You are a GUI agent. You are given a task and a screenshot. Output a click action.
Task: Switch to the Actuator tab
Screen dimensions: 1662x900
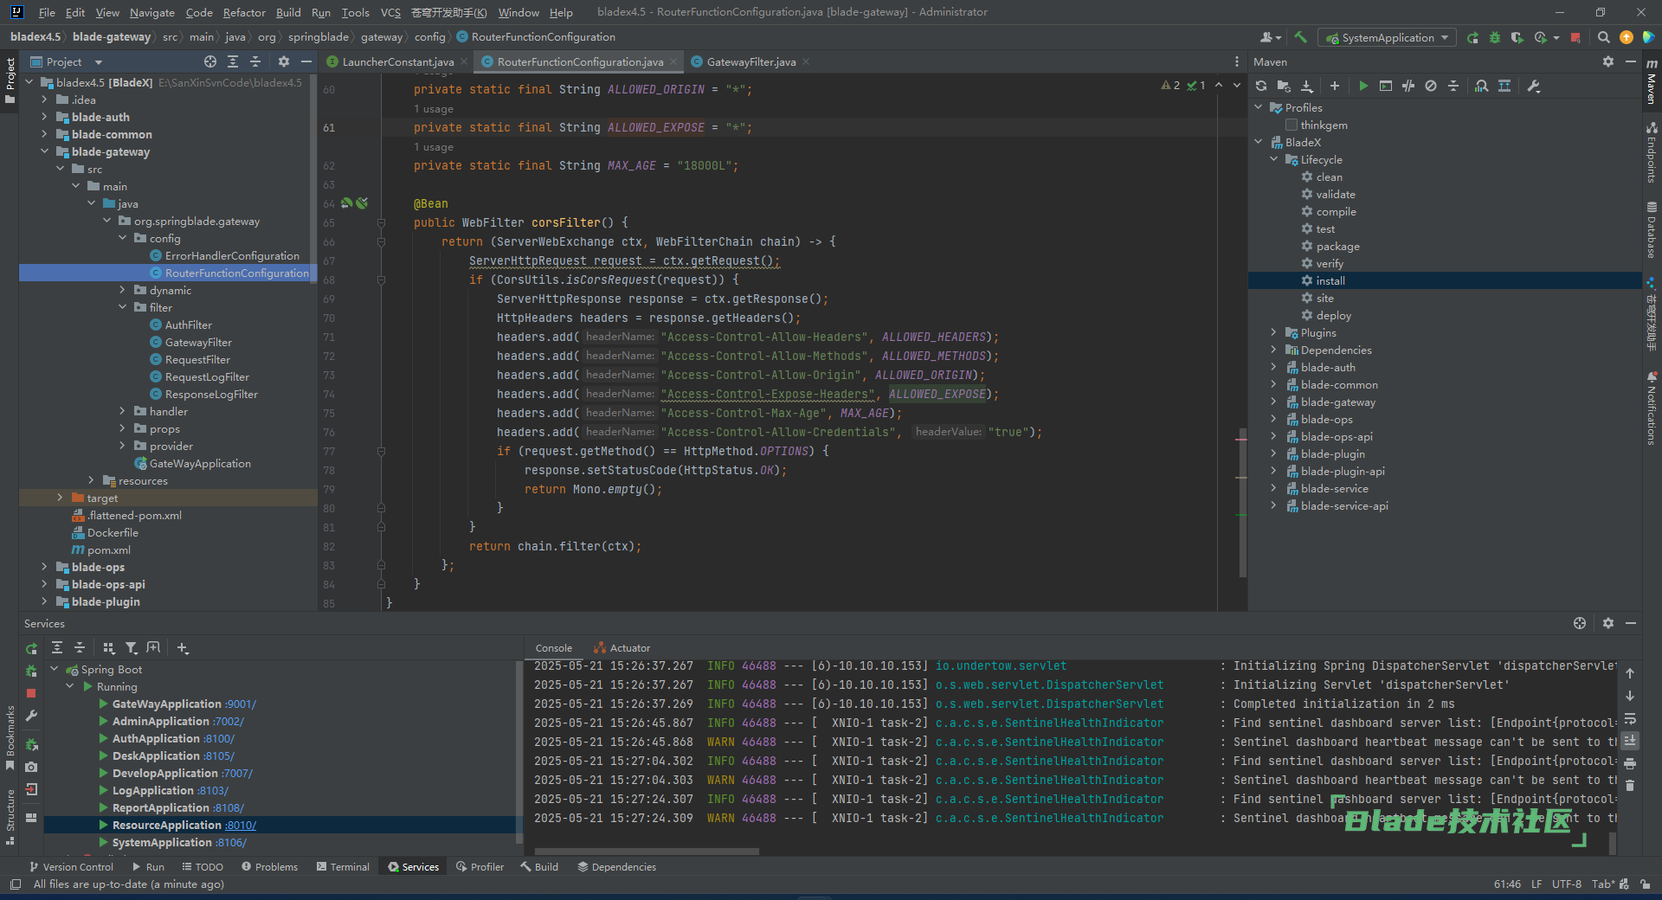coord(622,648)
